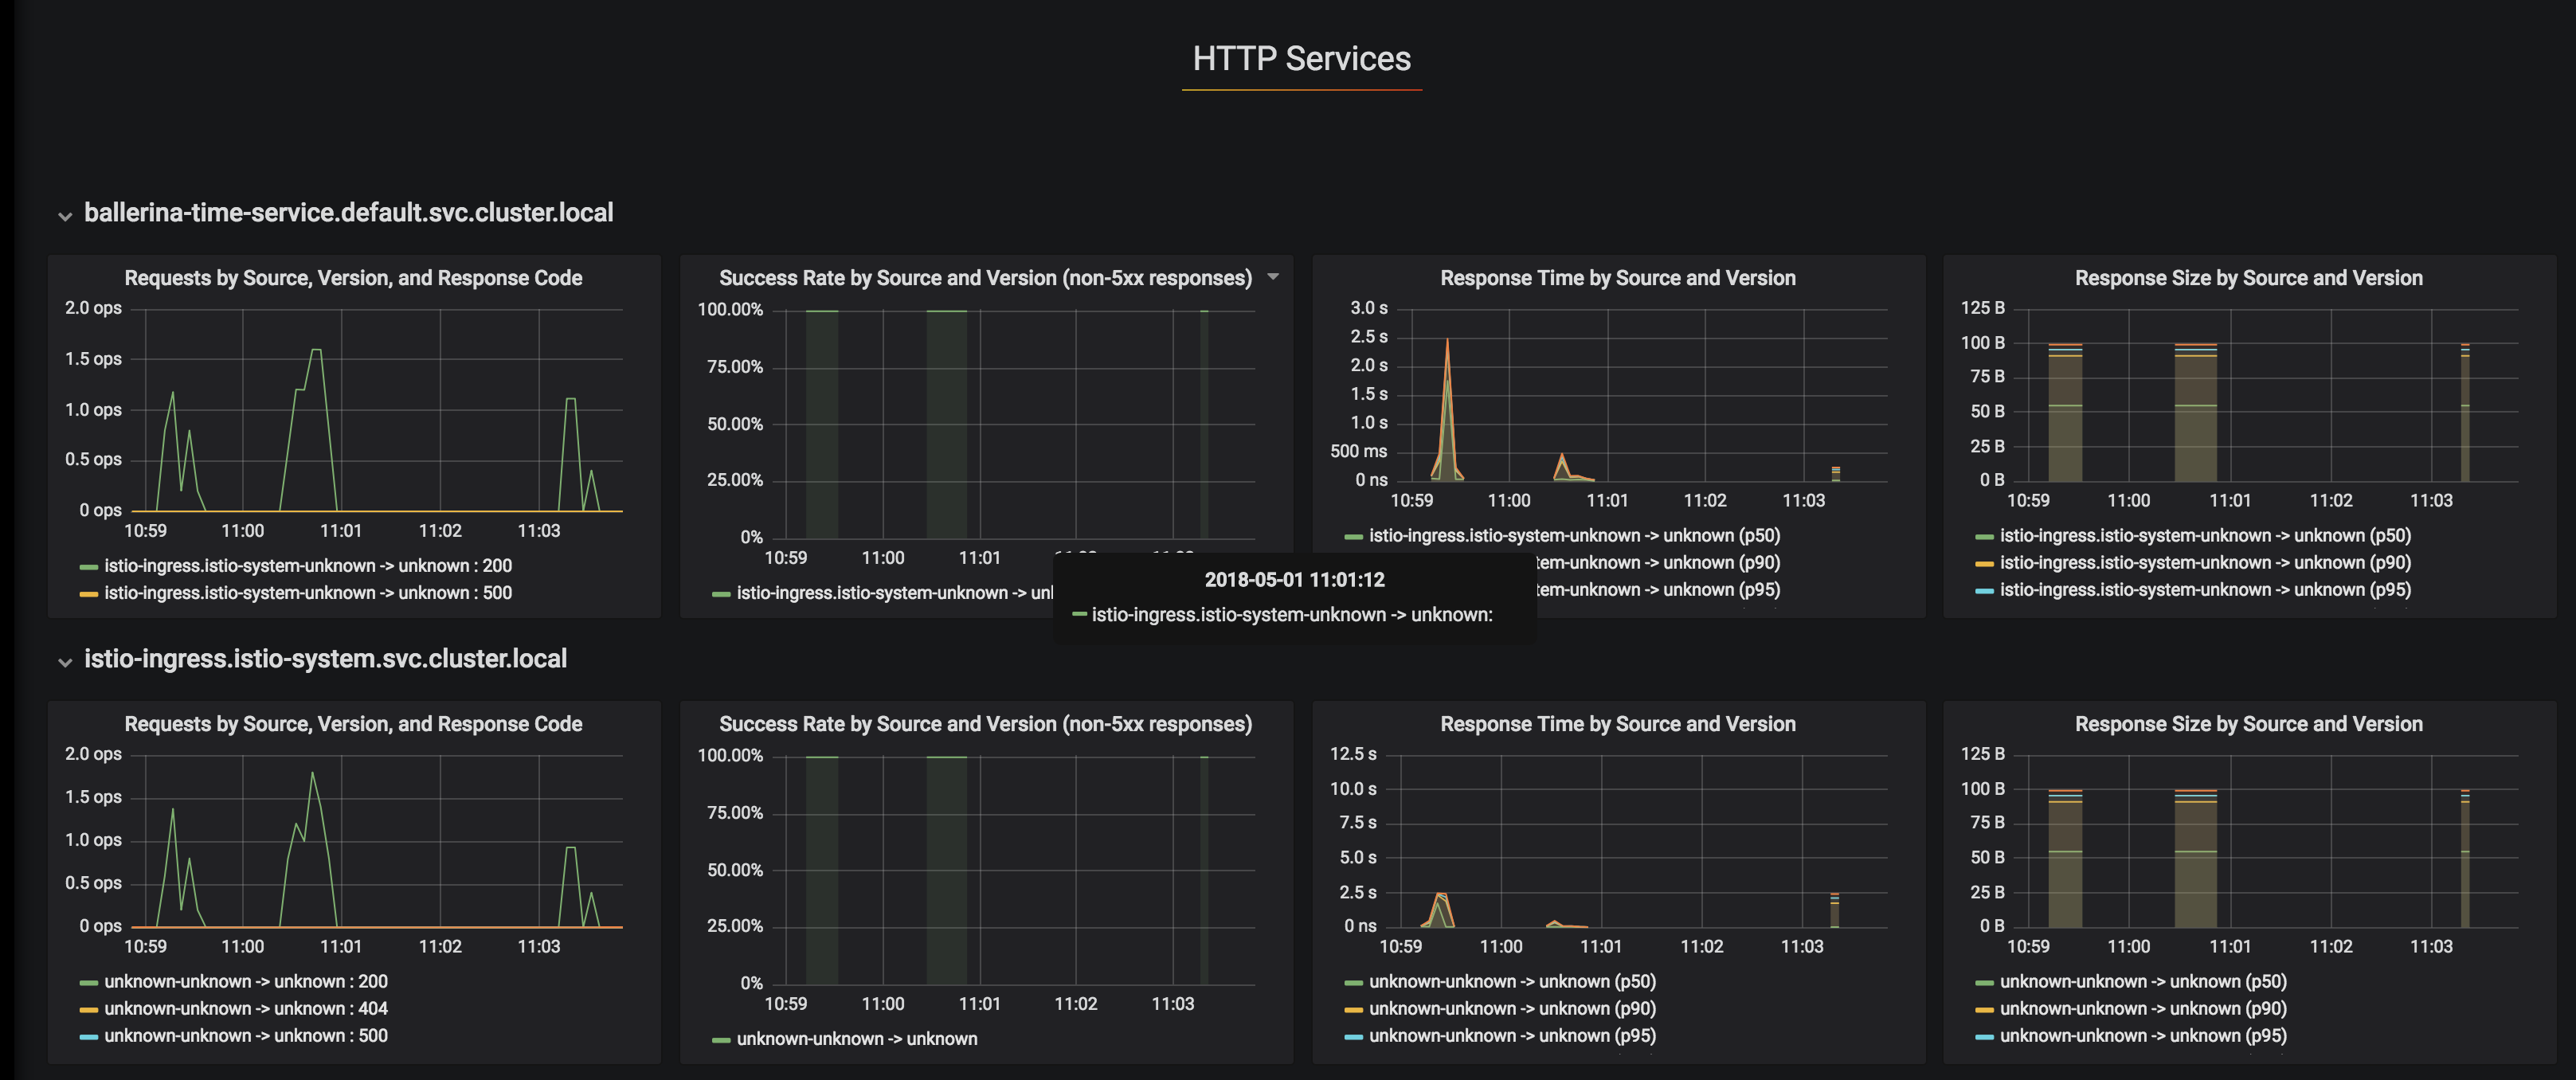
Task: Toggle 'unknown-unknown -> unknown : 500' series
Action: coord(245,1035)
